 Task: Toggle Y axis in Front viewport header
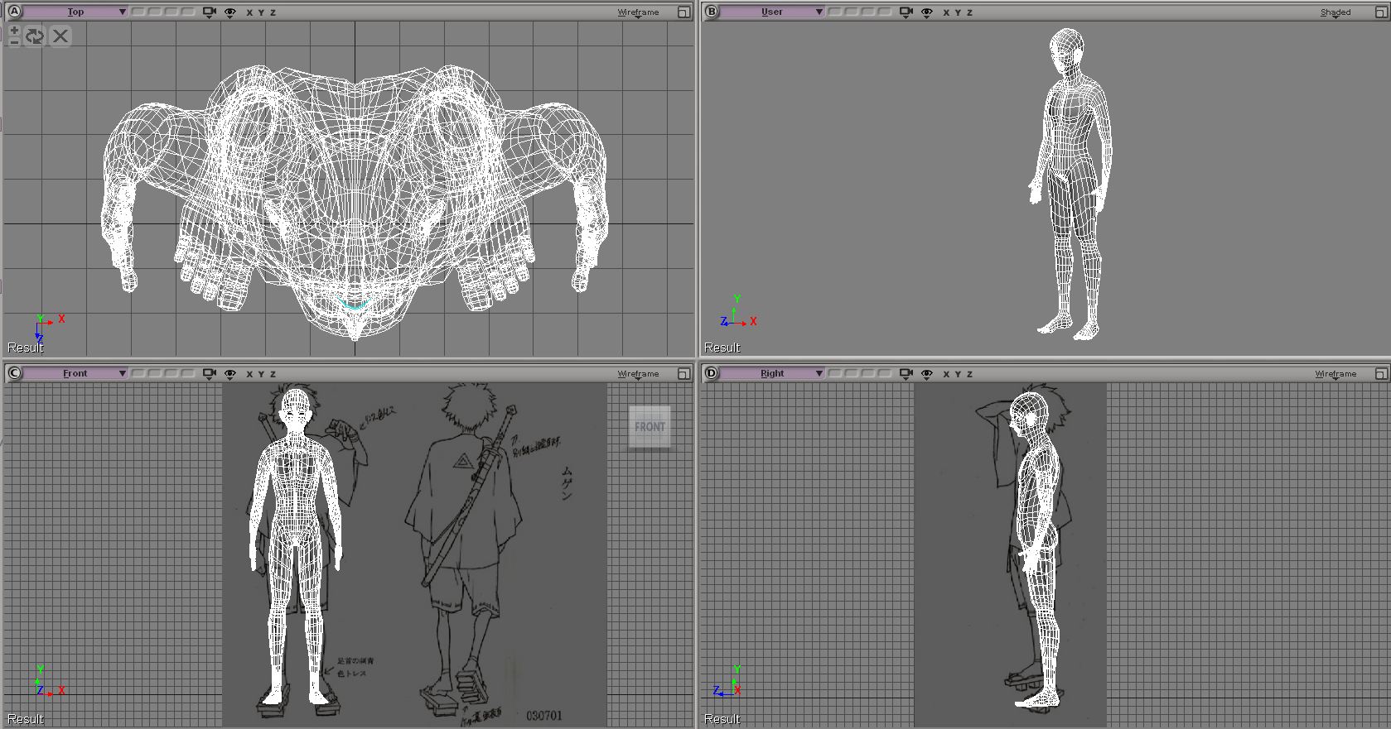tap(261, 375)
